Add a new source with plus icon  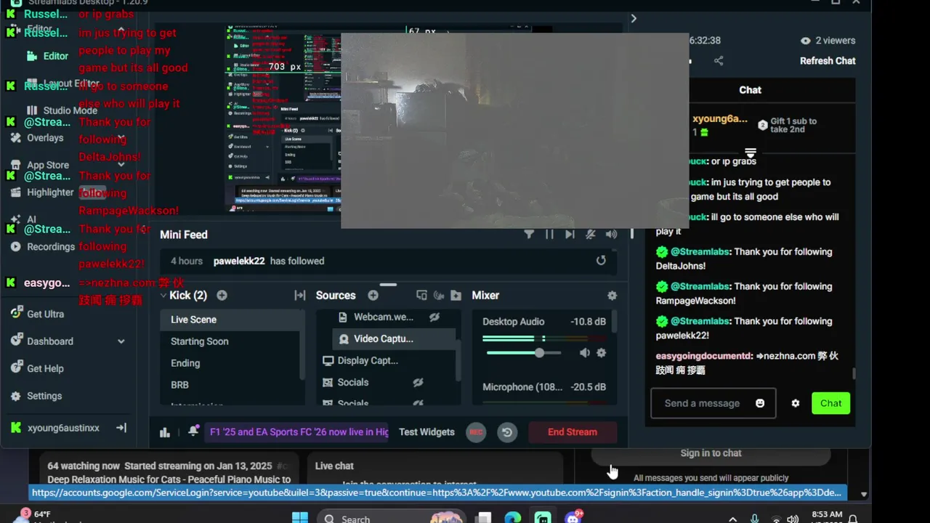[373, 295]
